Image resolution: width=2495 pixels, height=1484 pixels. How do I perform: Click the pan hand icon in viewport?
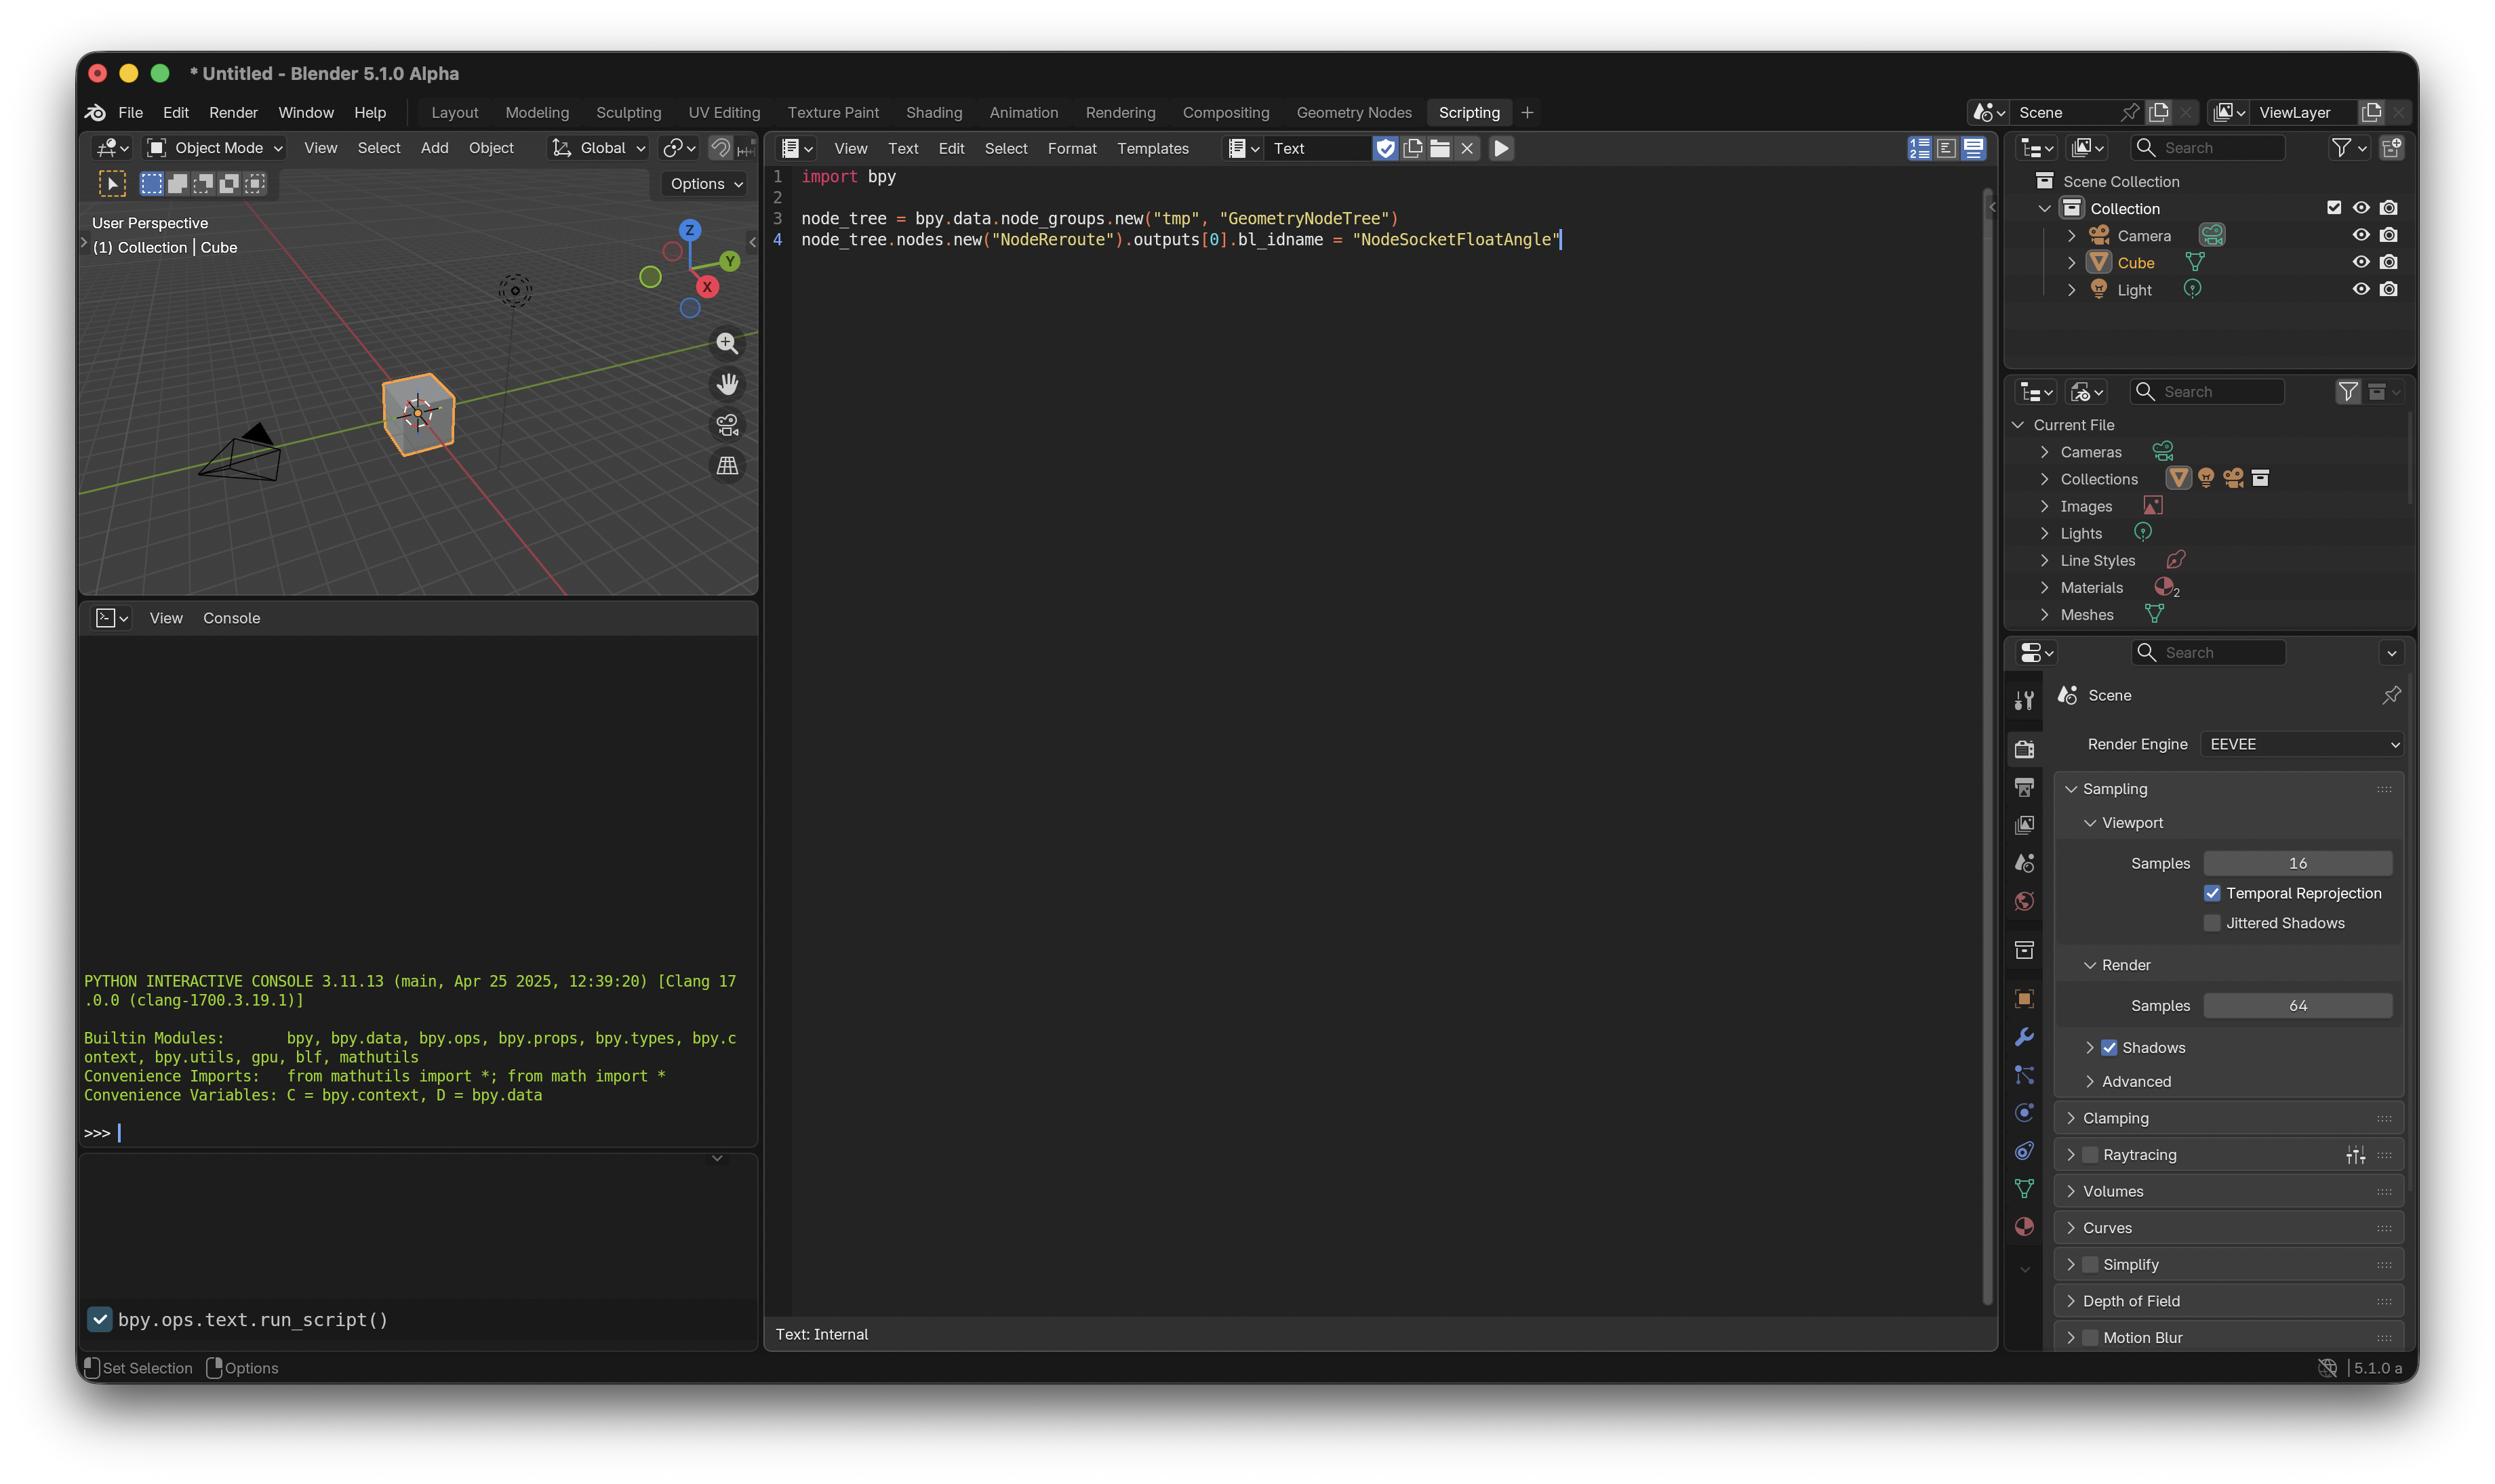[727, 384]
